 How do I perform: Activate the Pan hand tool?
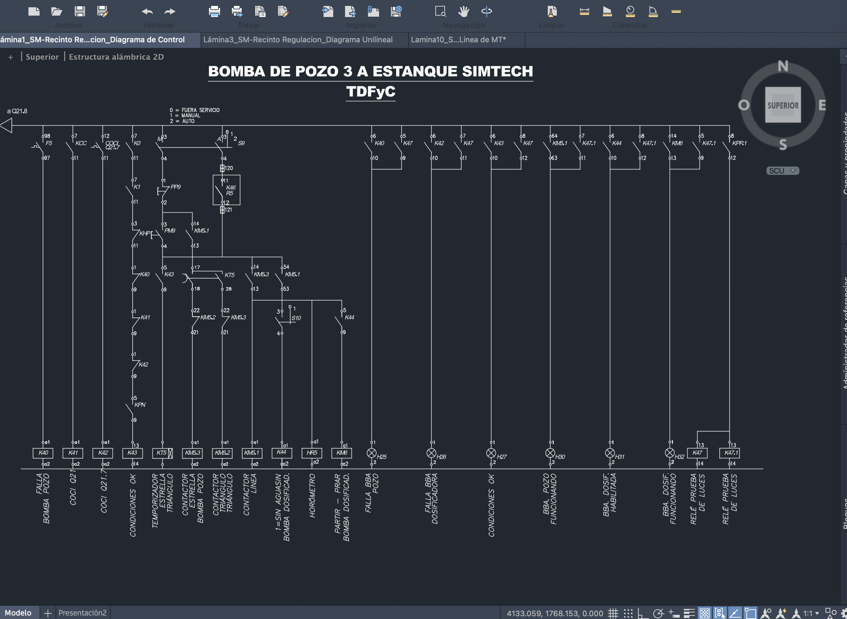[464, 11]
